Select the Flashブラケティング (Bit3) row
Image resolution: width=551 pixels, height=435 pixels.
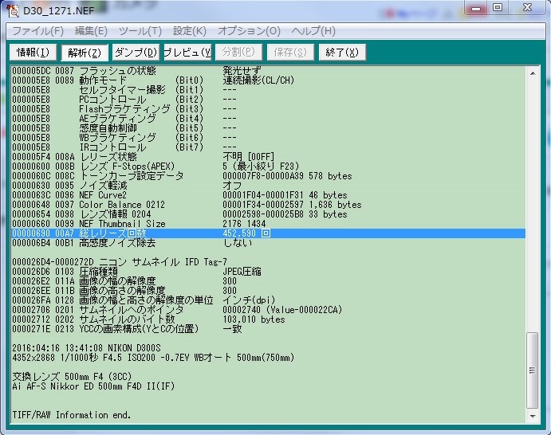[269, 109]
